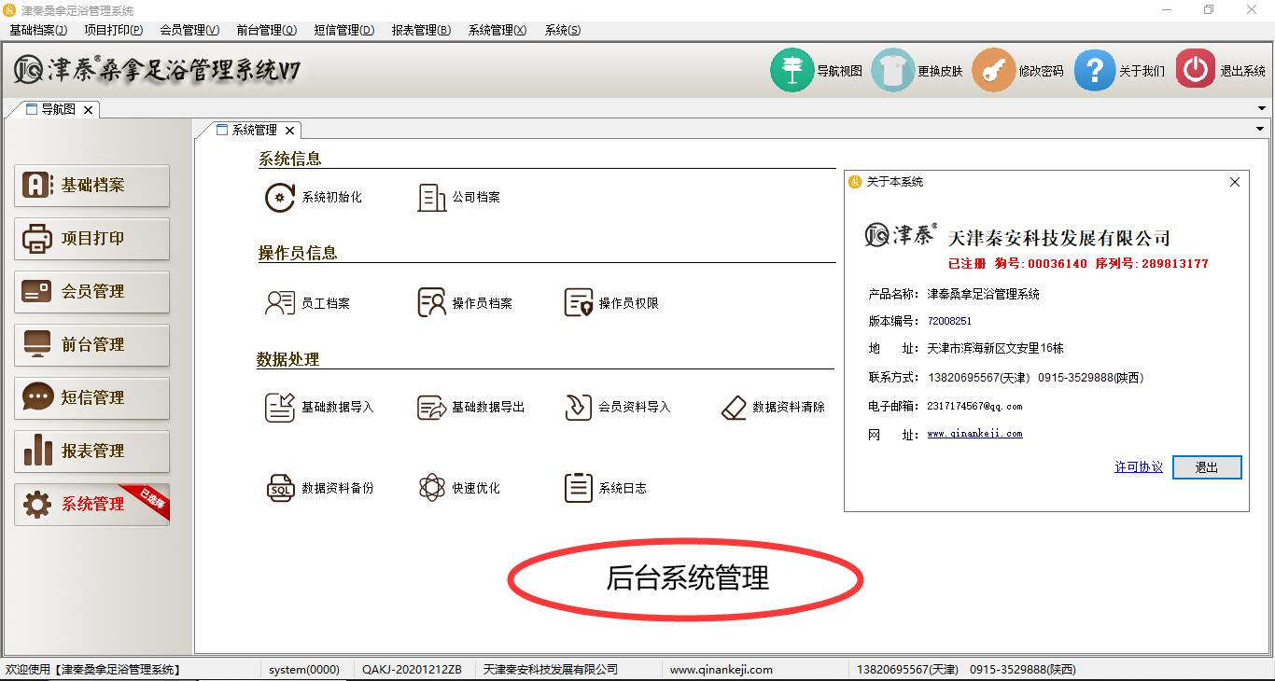
Task: Open the 许可协议 license link
Action: (1138, 467)
